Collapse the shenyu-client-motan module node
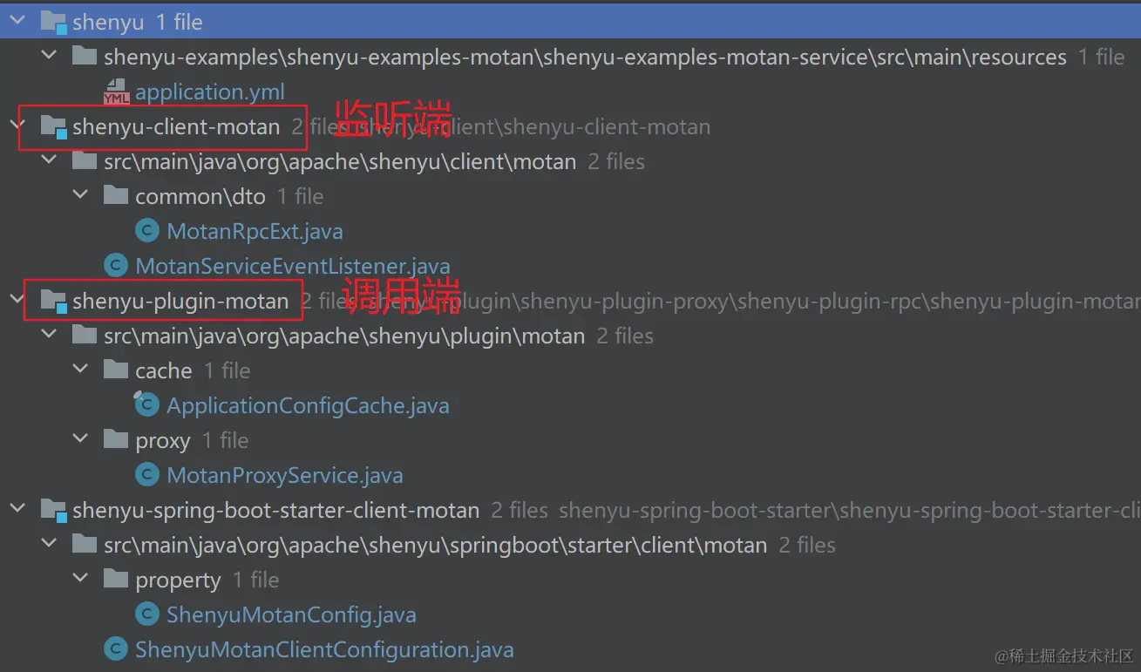 17,126
